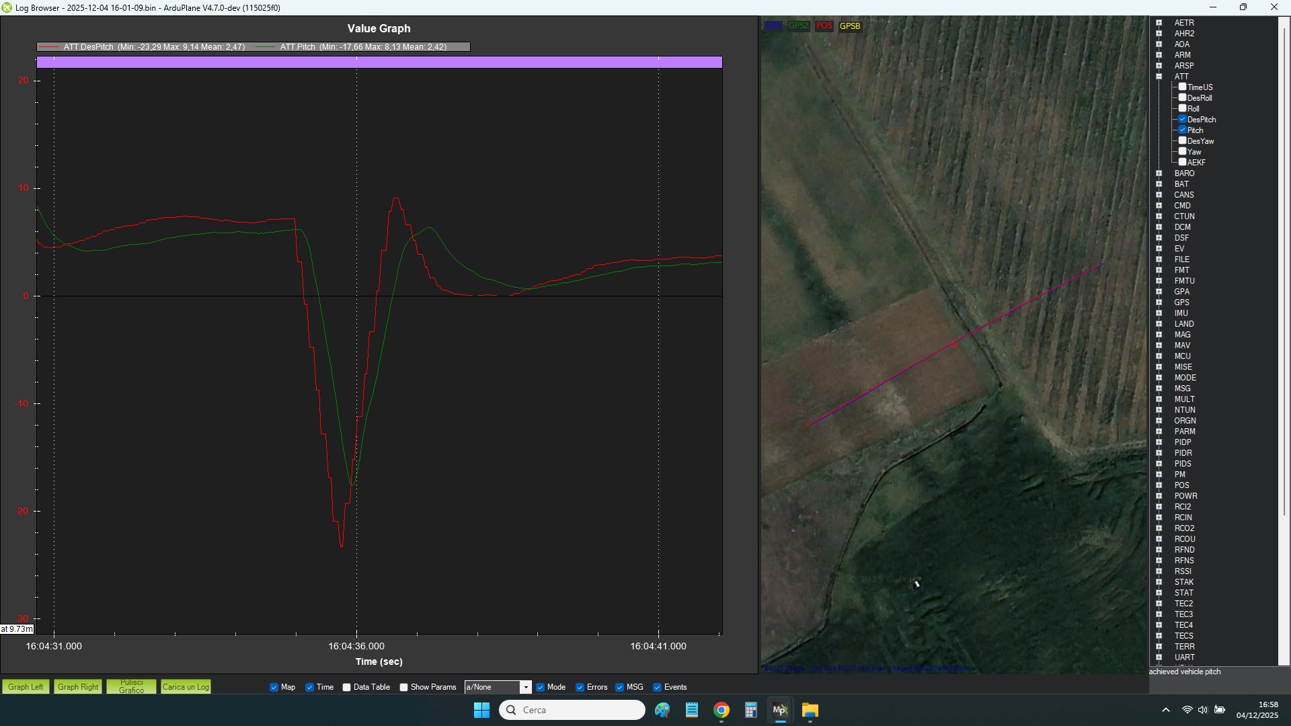Show hidden system tray icons chevron
The height and width of the screenshot is (726, 1291).
click(x=1165, y=711)
